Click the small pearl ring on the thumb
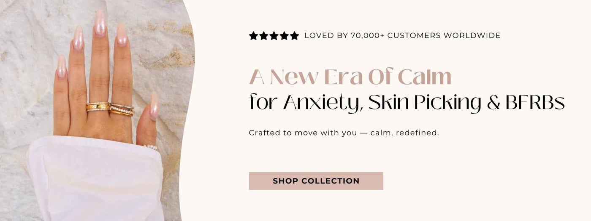This screenshot has width=591, height=221. pyautogui.click(x=151, y=147)
